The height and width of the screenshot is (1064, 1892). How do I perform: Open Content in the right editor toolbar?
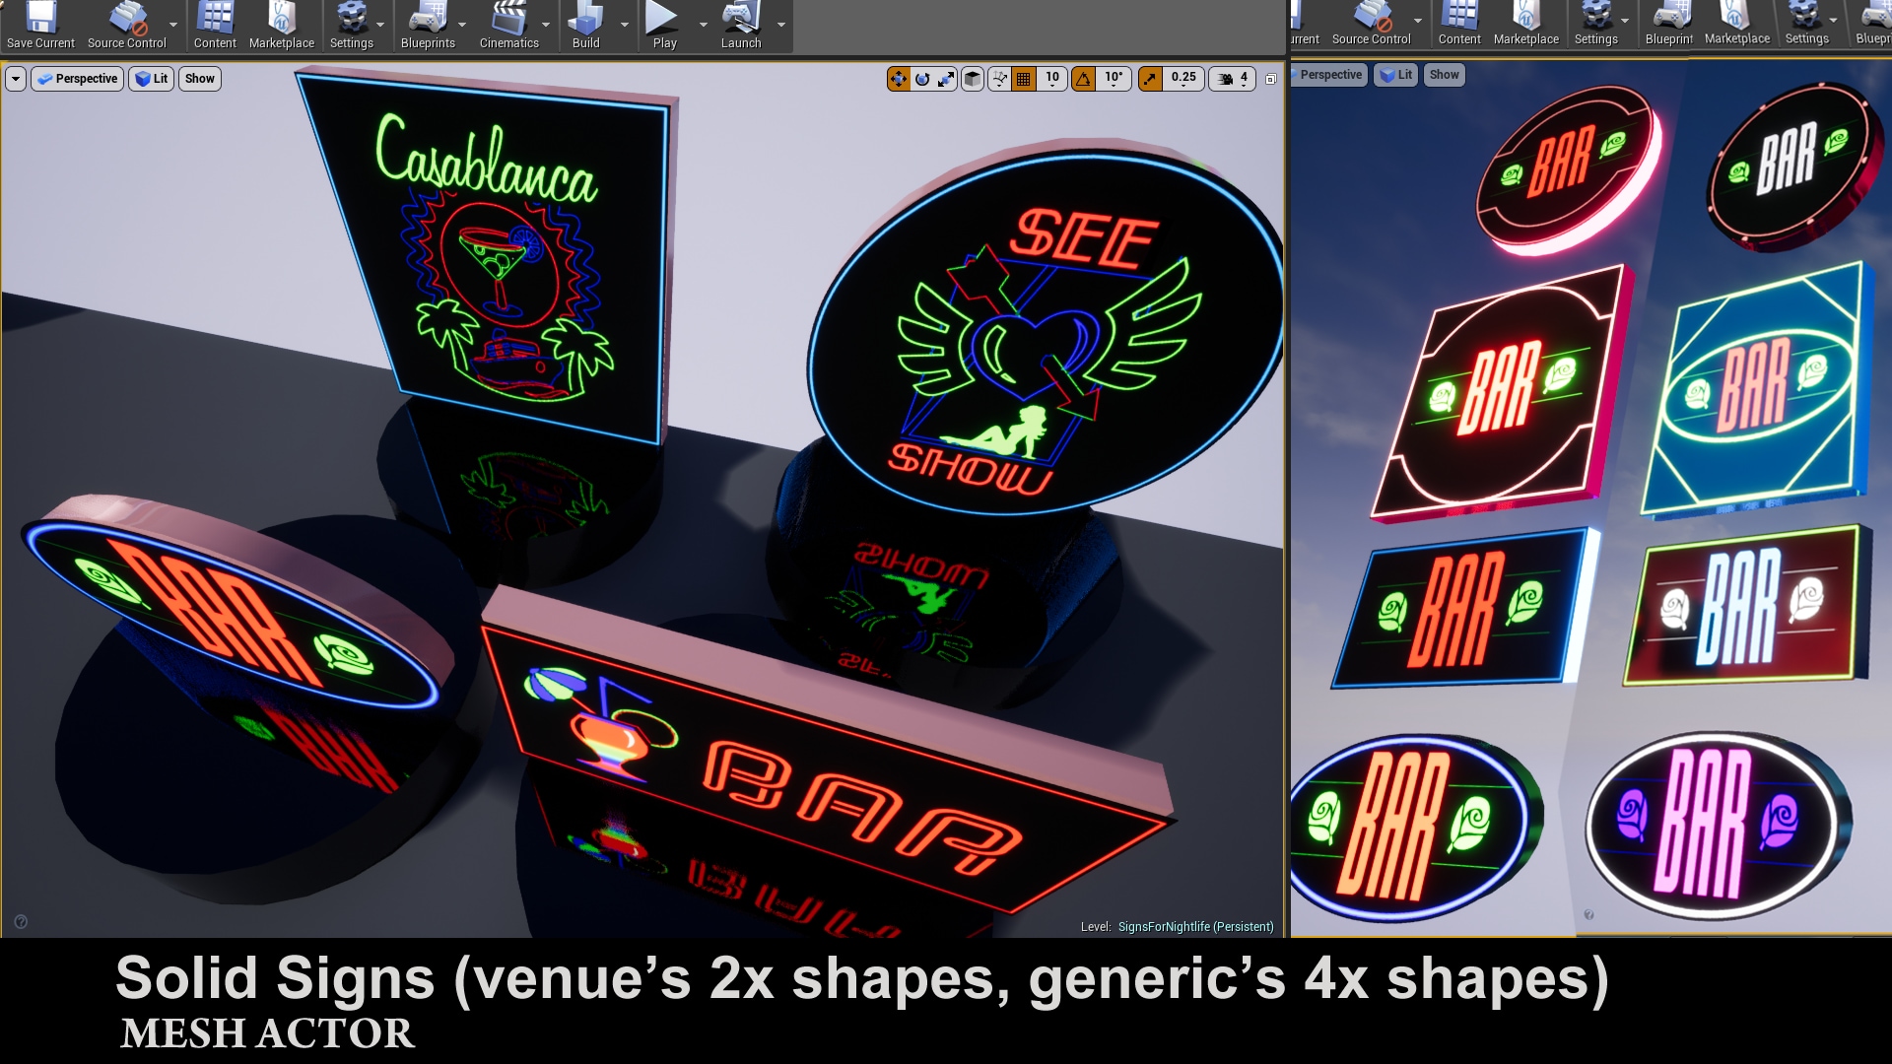[1459, 25]
